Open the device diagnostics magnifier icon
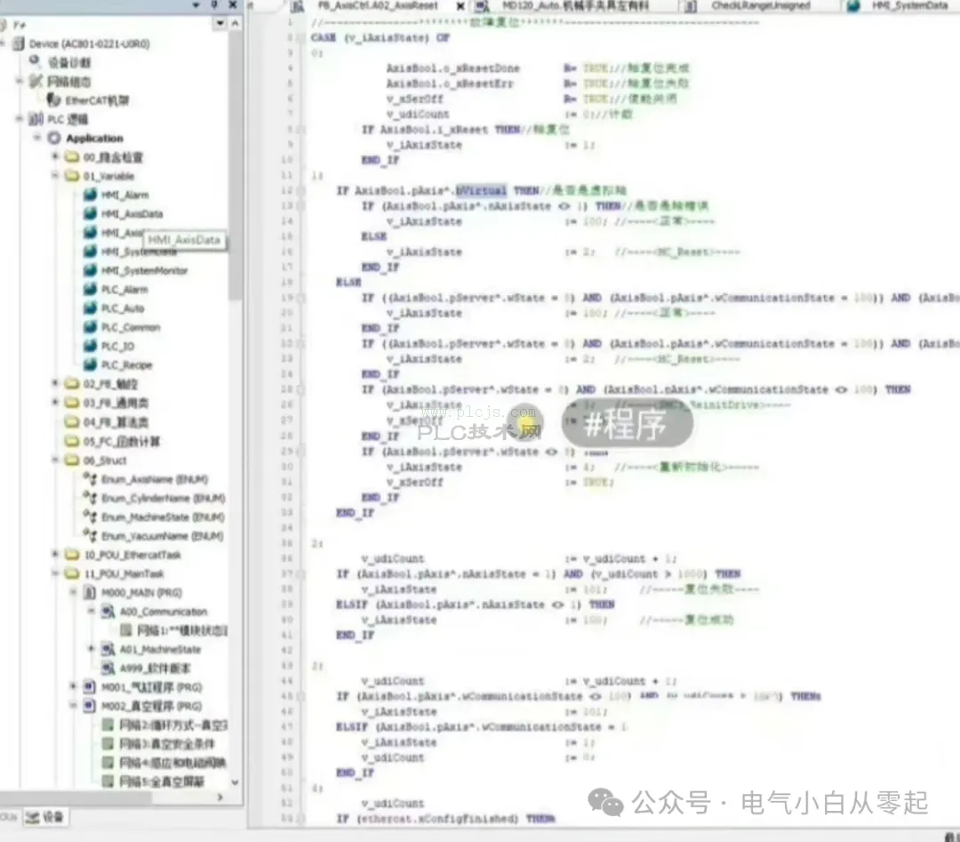This screenshot has height=842, width=960. point(35,61)
